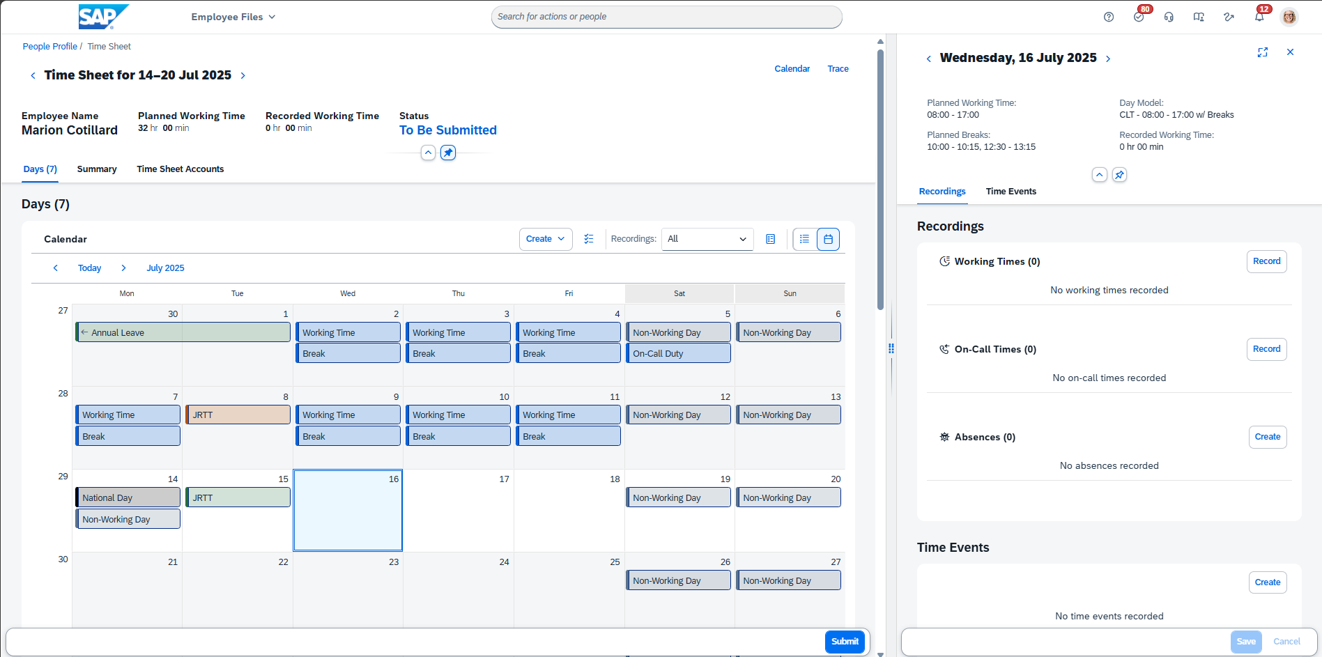Open the help question mark icon

[x=1109, y=17]
